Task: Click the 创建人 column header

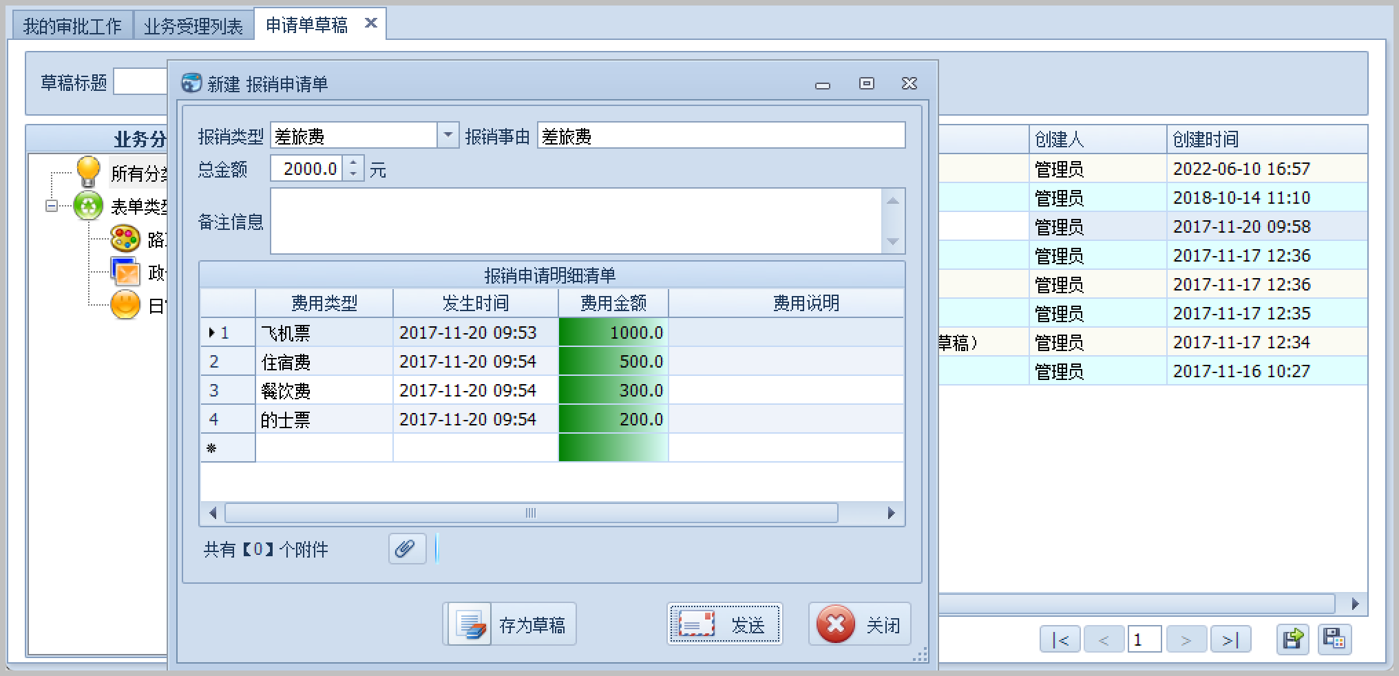Action: click(x=1098, y=139)
